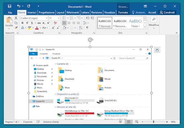Viewport: 184px width, 128px height.
Task: Expand the styles gallery more arrow
Action: (145, 27)
